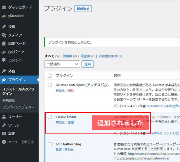Open 外観 menu item
Viewport: 180px width, 162px height.
(x=12, y=71)
